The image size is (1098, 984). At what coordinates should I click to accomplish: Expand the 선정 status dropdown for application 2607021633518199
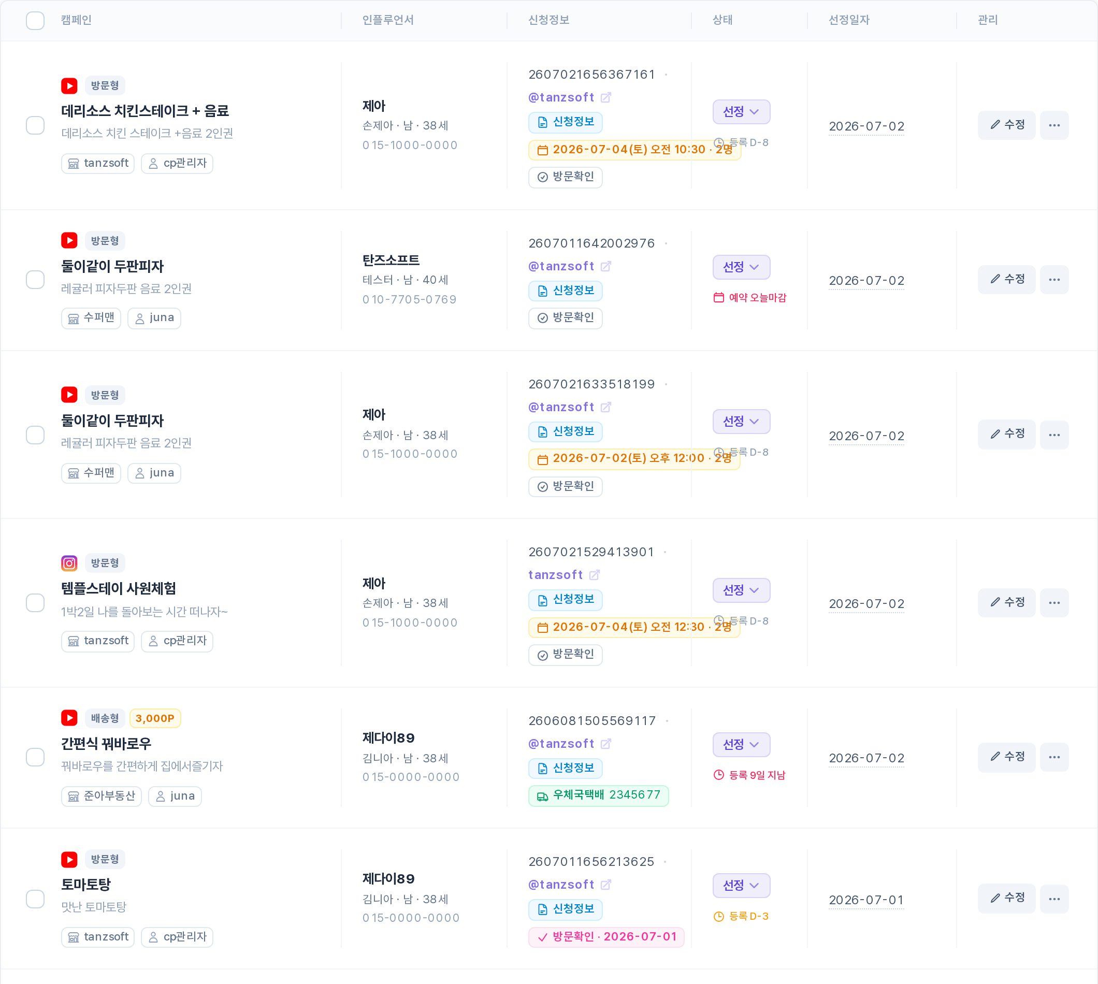tap(741, 421)
